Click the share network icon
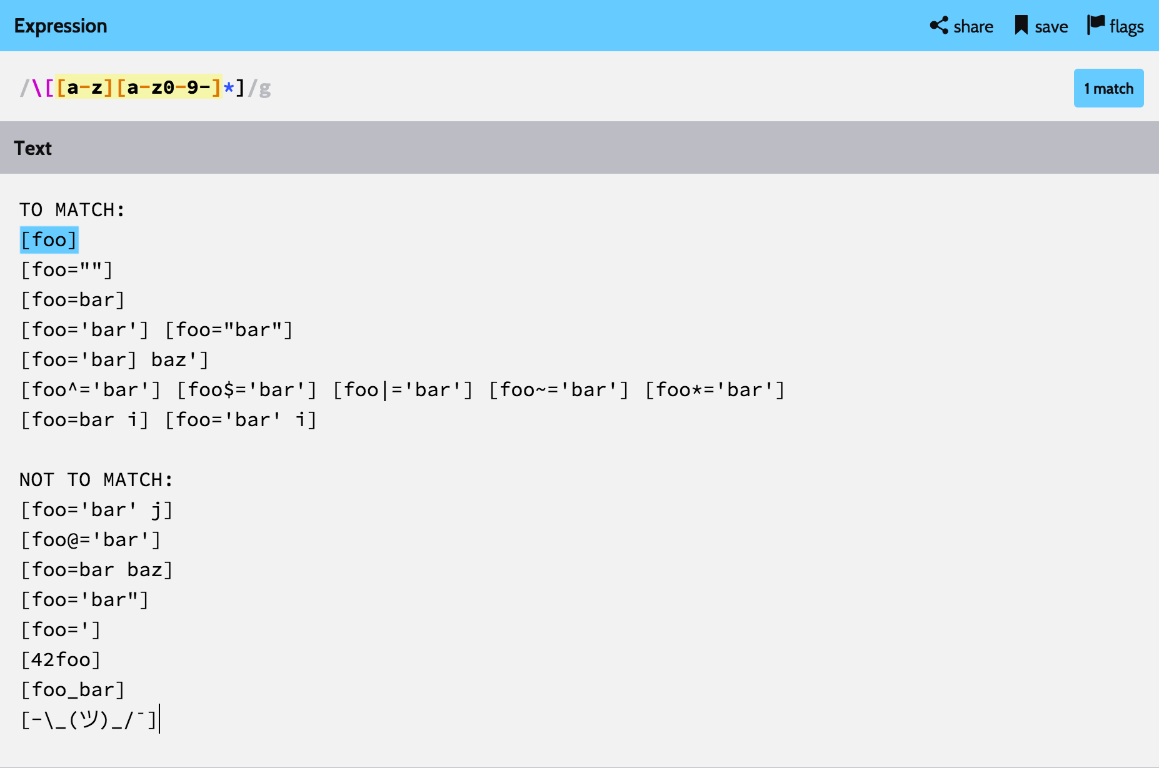The width and height of the screenshot is (1159, 768). [938, 26]
